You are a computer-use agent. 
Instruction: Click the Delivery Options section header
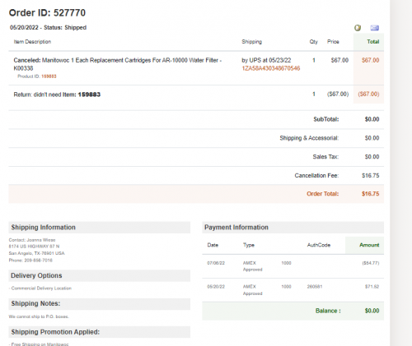pos(100,275)
